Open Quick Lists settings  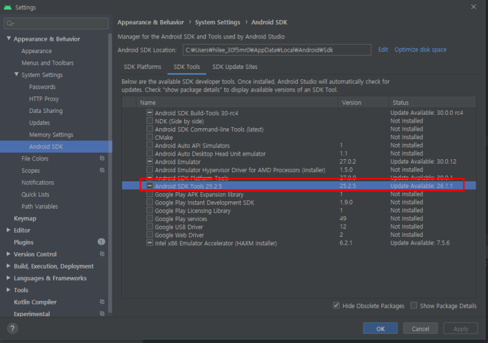pyautogui.click(x=35, y=194)
